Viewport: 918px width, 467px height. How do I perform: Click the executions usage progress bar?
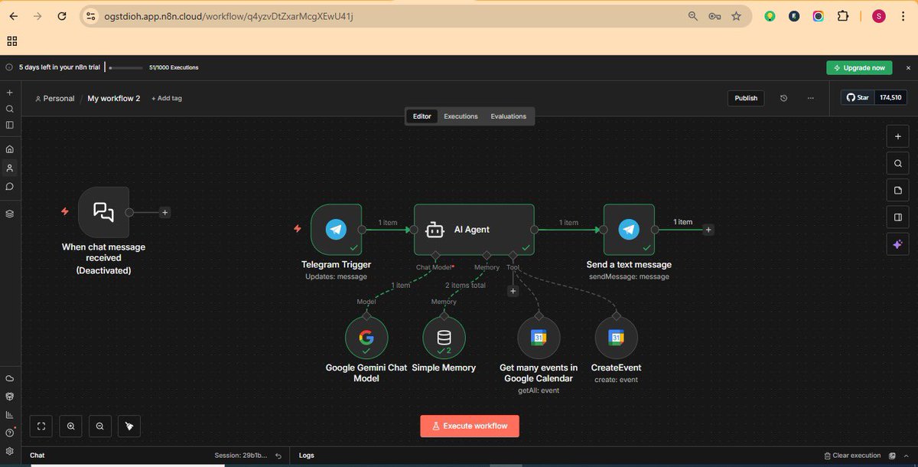(126, 67)
